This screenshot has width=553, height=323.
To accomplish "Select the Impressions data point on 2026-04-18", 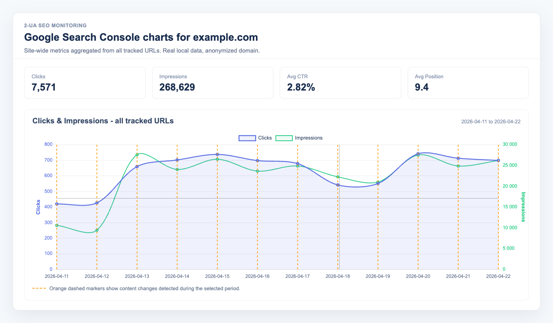I will click(338, 177).
